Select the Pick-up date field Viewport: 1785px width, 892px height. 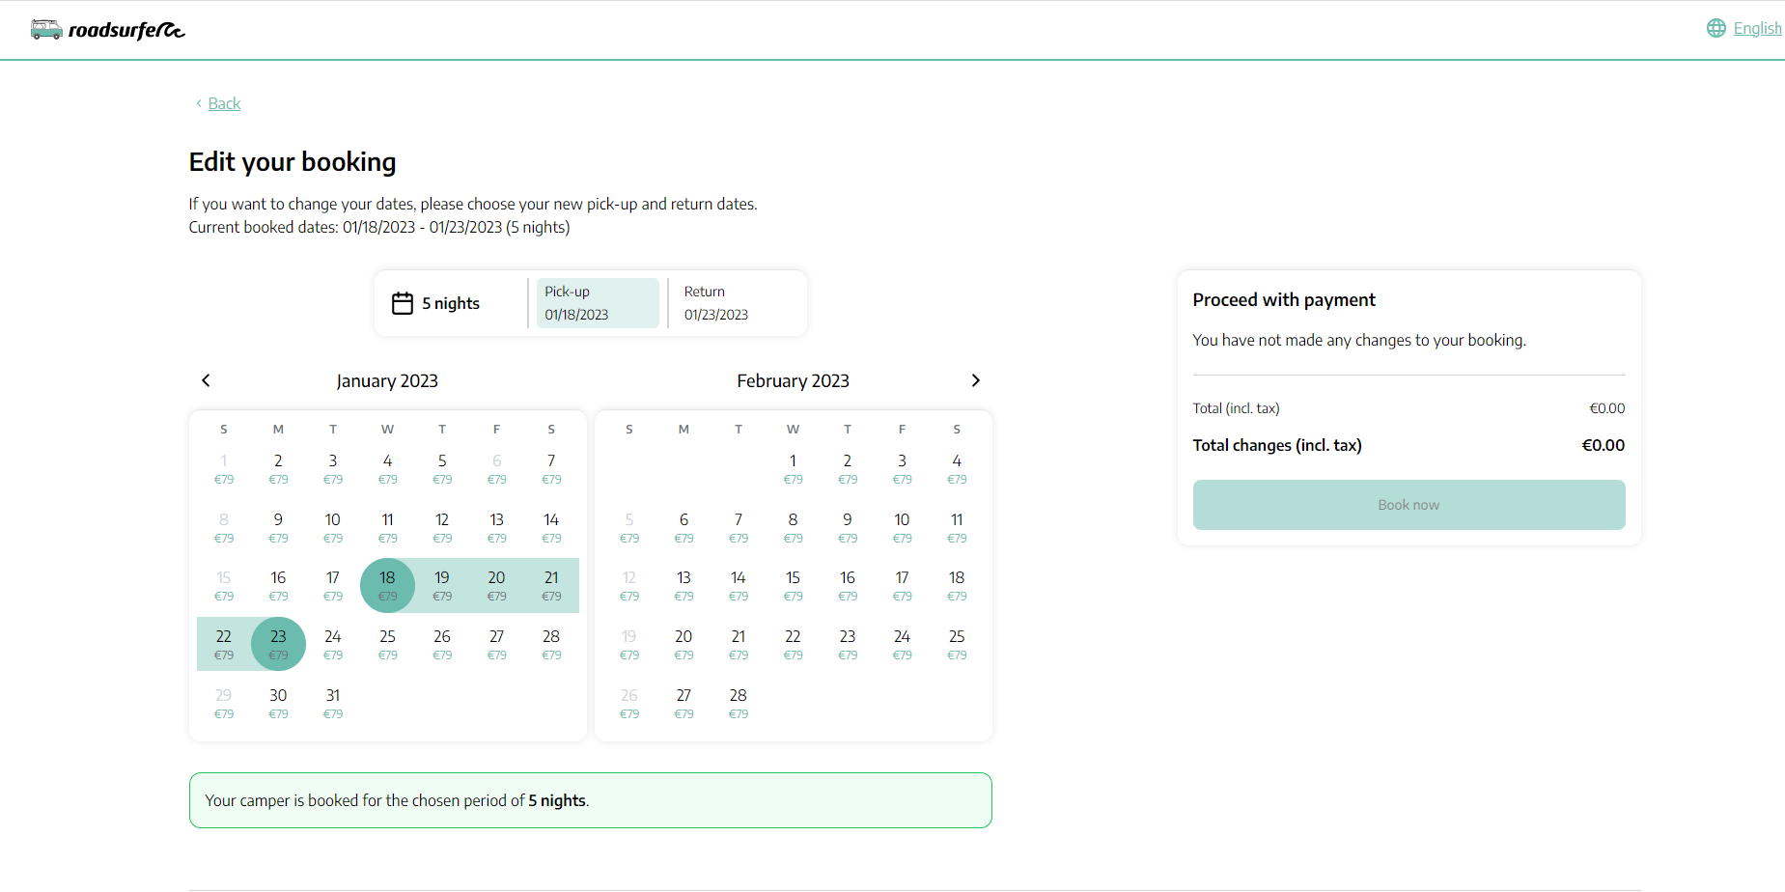point(598,303)
